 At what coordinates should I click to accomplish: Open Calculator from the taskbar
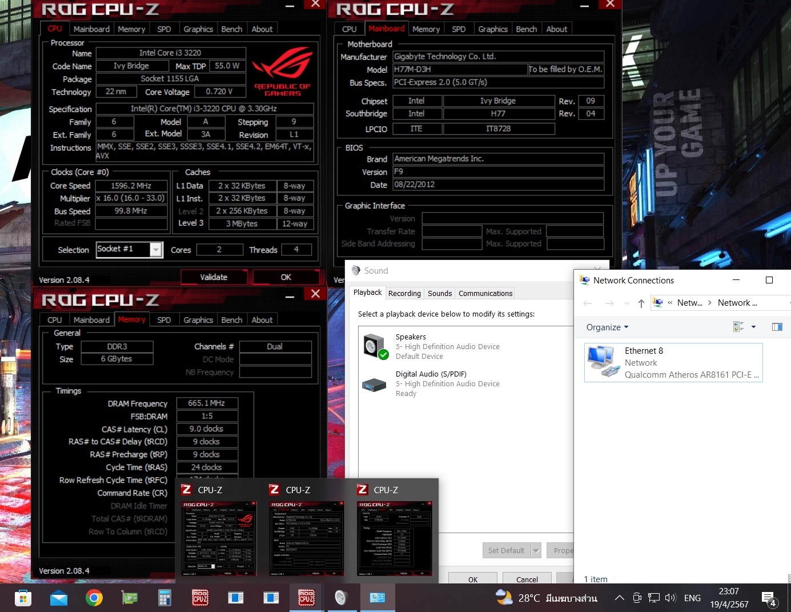click(165, 598)
